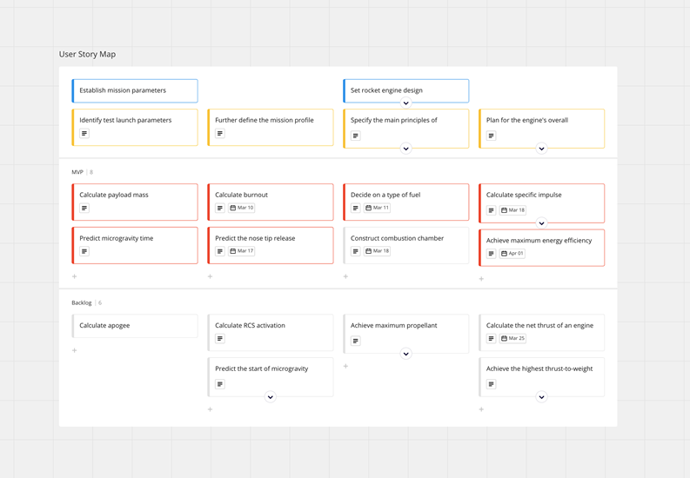Click the Mar 25 date on Calculate the net thrust

pyautogui.click(x=512, y=339)
